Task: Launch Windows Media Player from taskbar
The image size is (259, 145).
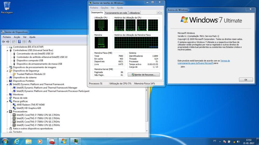Action: point(40,141)
